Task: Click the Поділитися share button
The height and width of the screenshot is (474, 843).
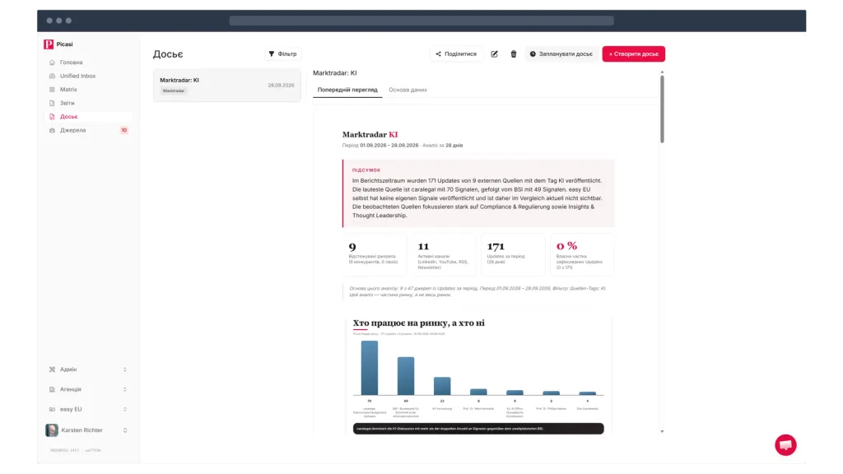Action: [456, 53]
